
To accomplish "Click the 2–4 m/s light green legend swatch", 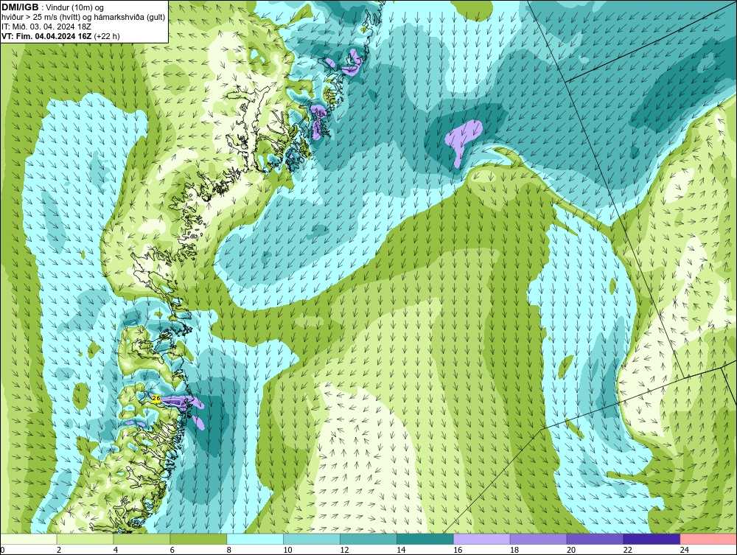I will [85, 539].
